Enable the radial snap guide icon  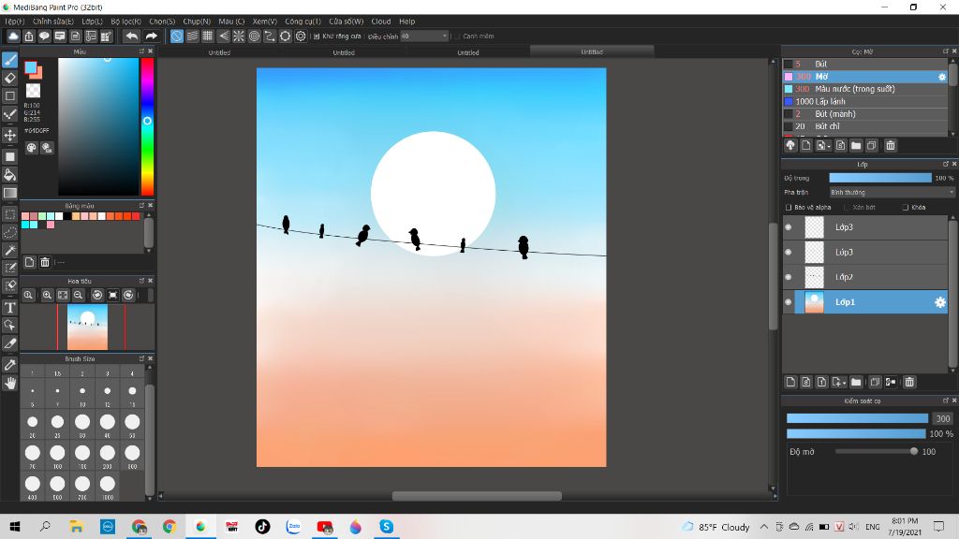[x=239, y=36]
